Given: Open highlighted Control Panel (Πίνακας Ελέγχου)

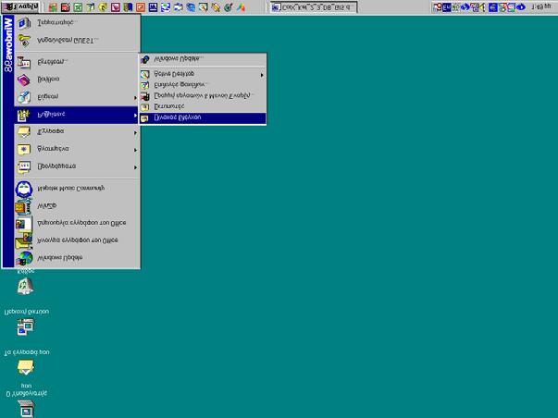Looking at the screenshot, I should click(203, 117).
